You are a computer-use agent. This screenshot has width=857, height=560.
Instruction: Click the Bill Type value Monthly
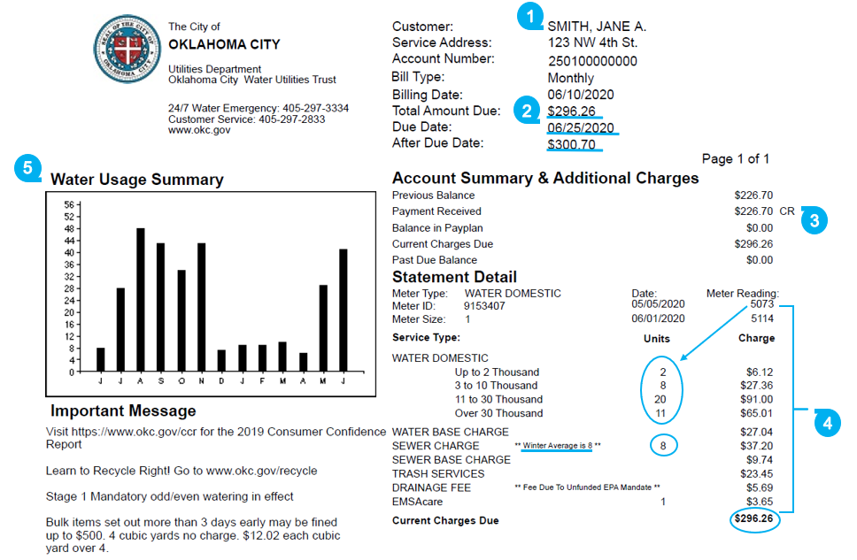[571, 78]
